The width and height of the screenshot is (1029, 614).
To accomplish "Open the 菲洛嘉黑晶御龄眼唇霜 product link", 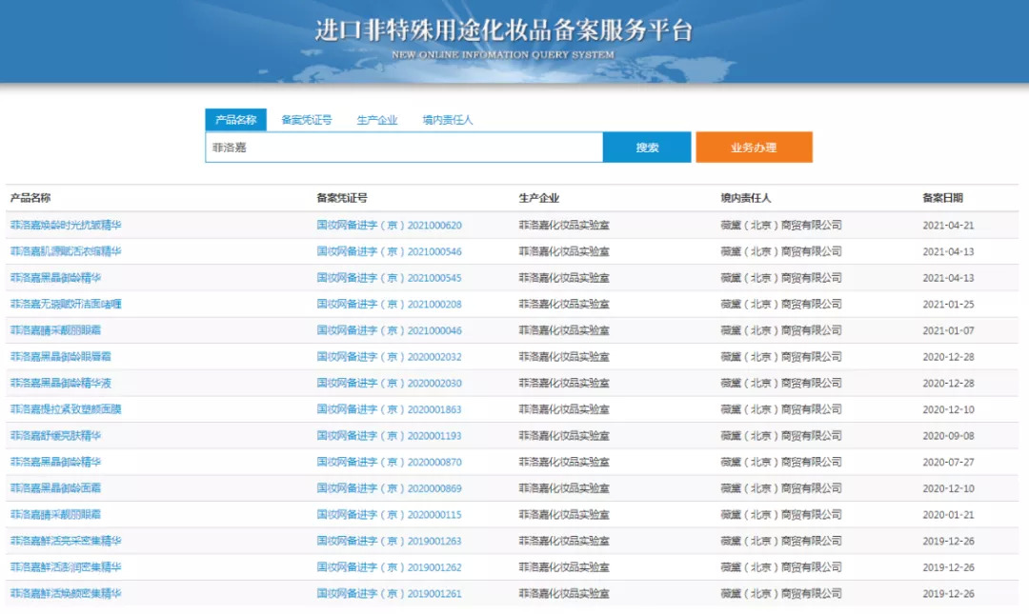I will 61,357.
